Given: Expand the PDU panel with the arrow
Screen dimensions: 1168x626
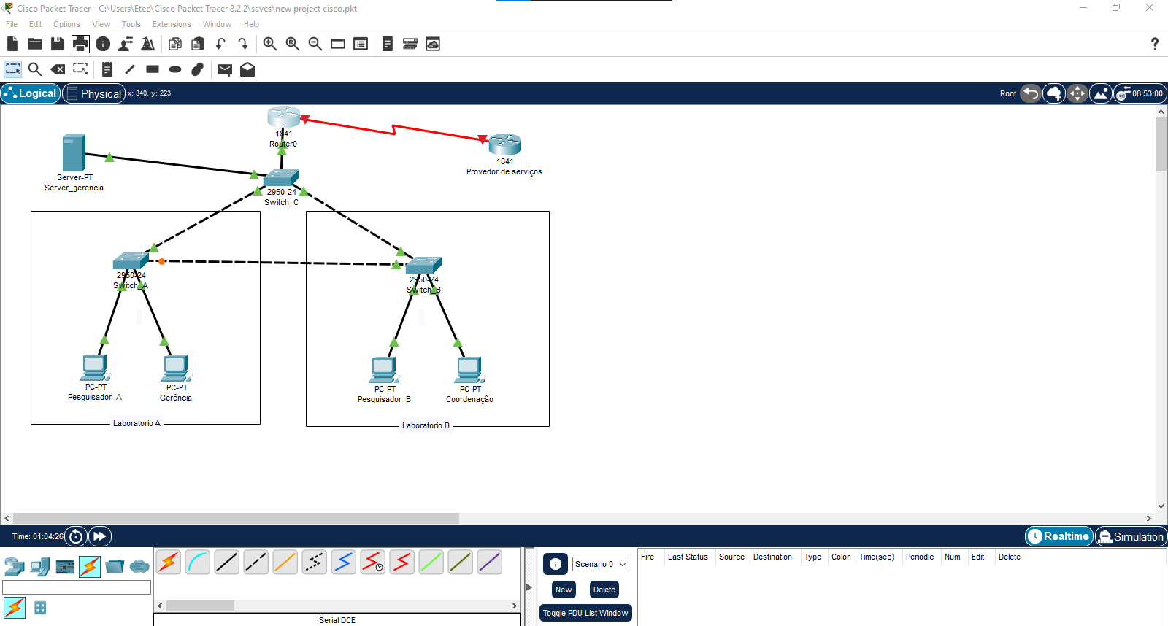Looking at the screenshot, I should tap(529, 587).
